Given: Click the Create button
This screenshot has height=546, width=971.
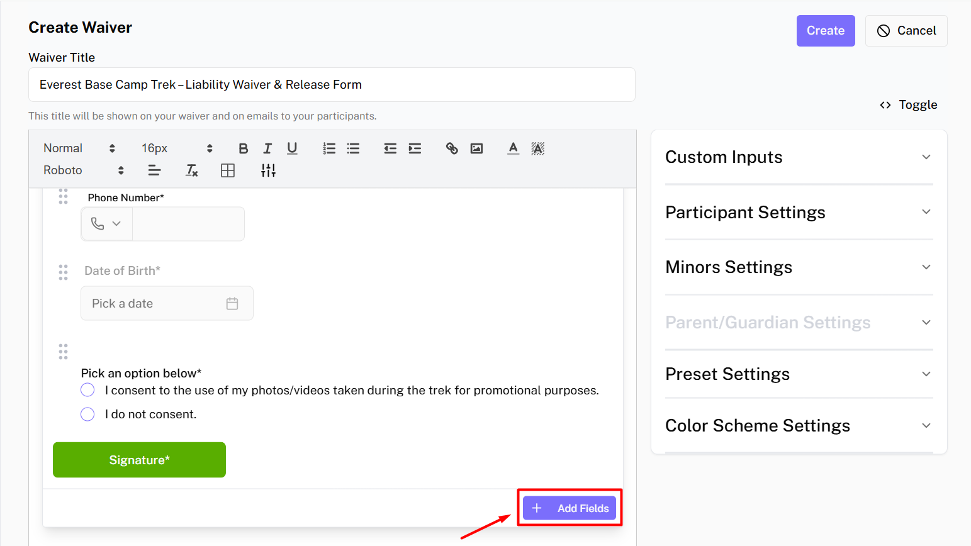Looking at the screenshot, I should point(825,31).
